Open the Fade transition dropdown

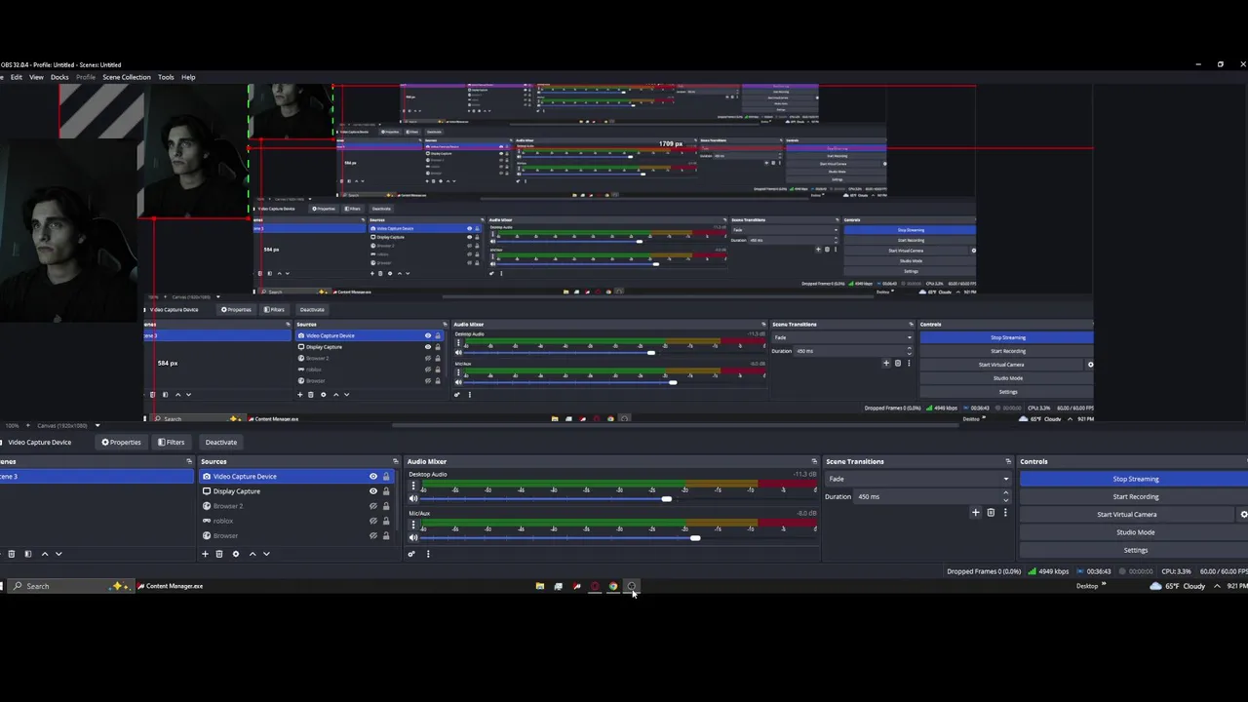[x=918, y=479]
